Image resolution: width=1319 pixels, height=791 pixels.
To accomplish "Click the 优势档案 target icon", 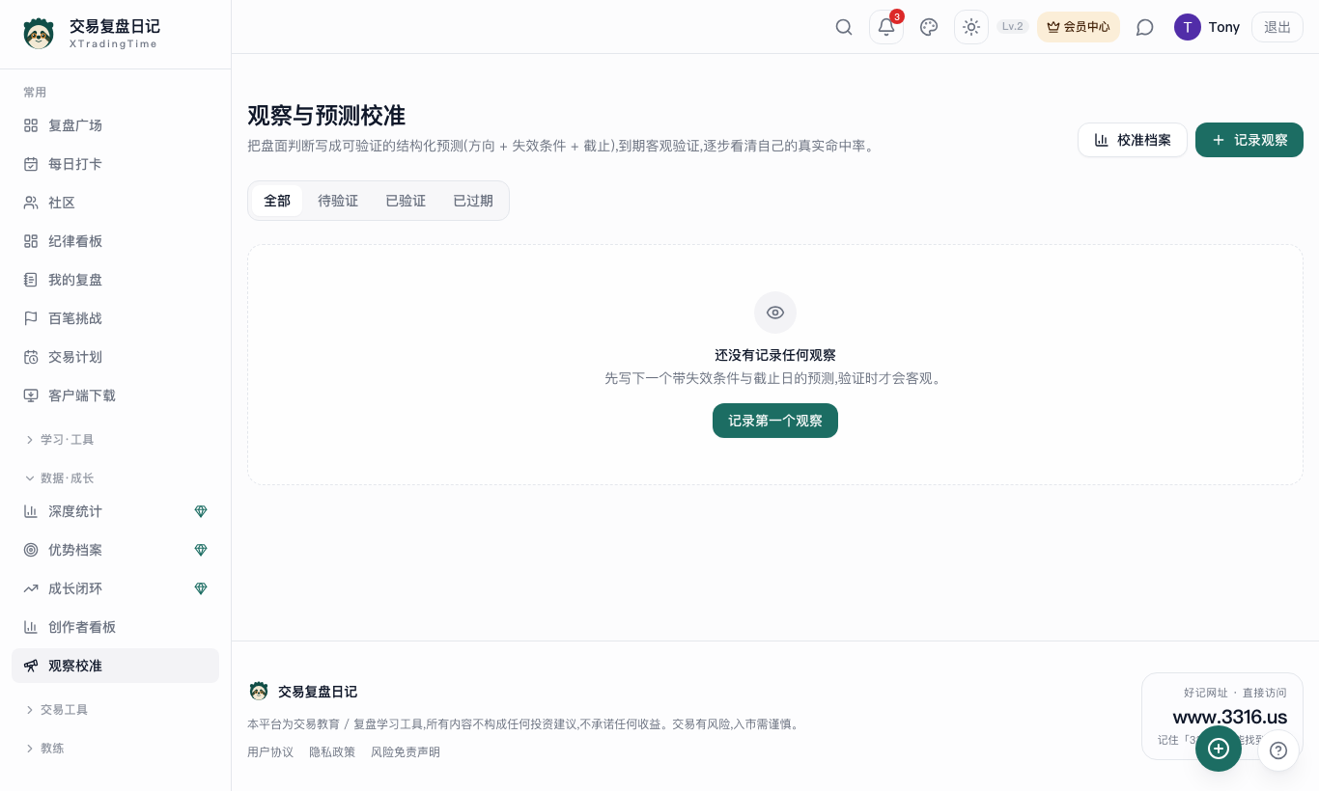I will point(31,550).
